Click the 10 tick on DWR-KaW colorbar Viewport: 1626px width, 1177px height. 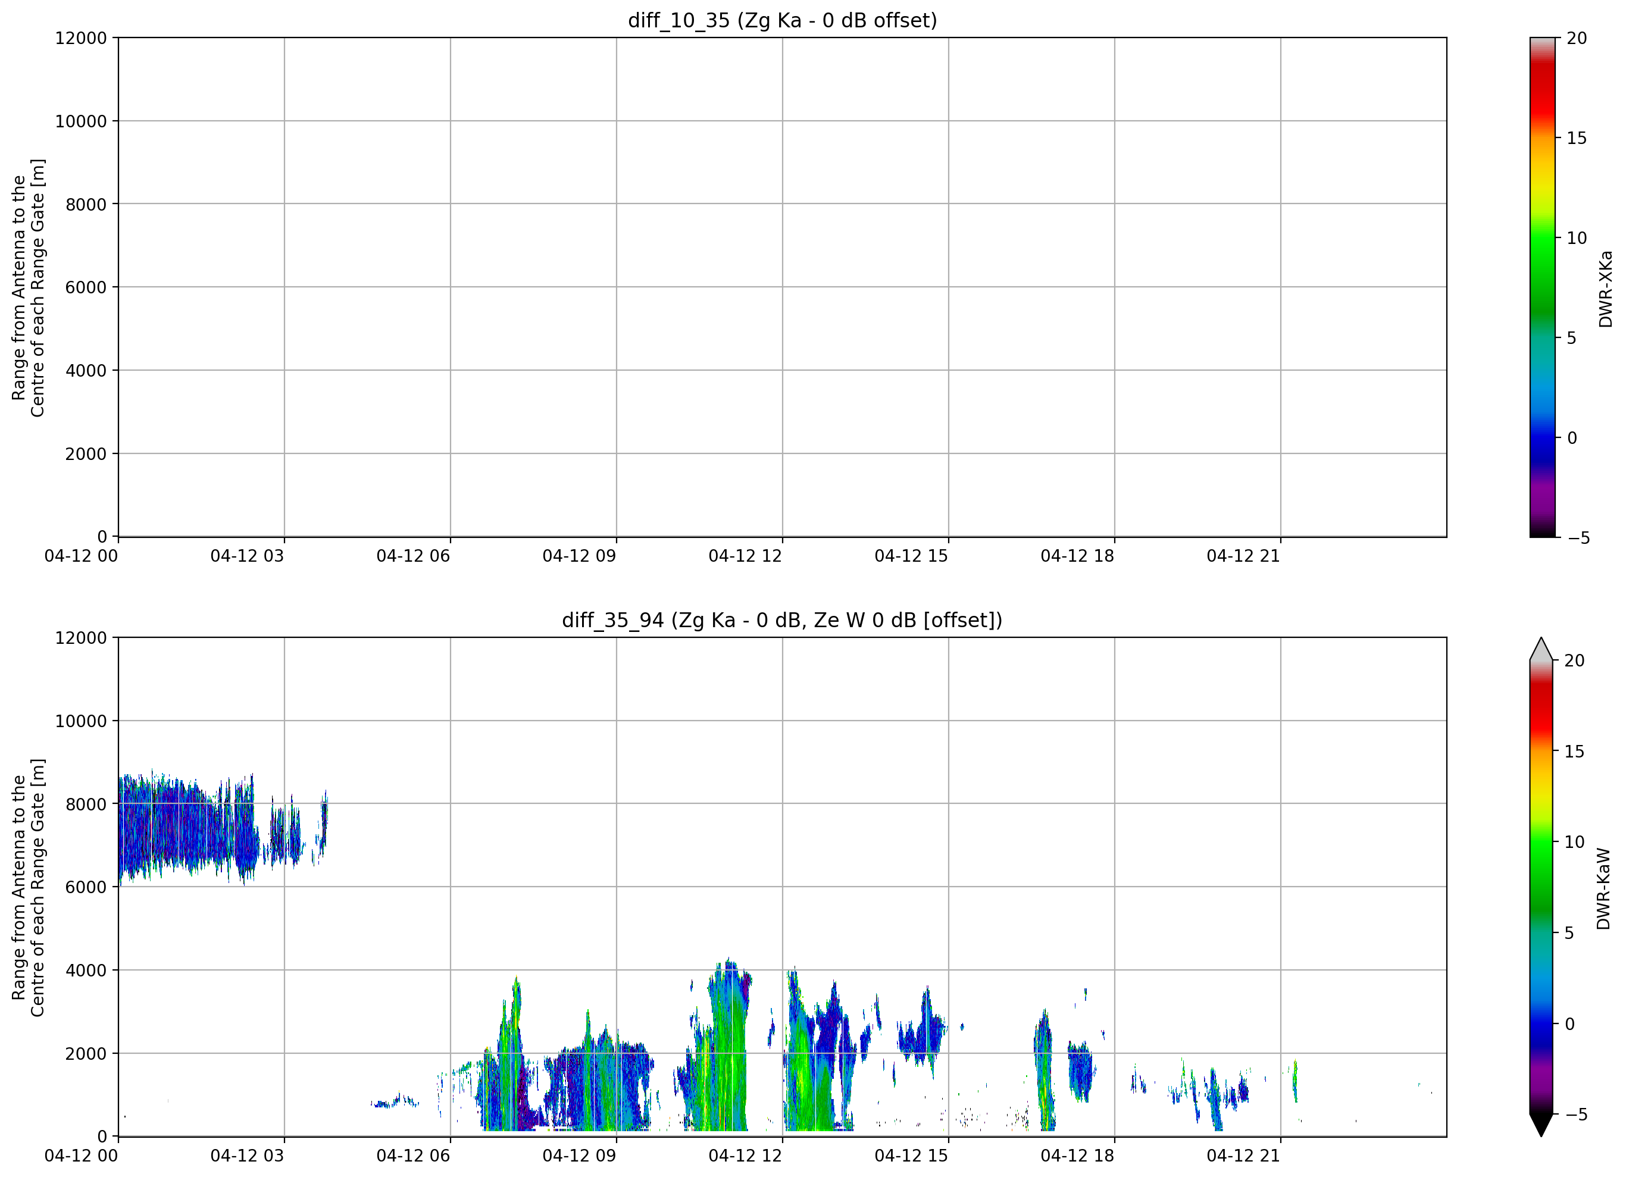pos(1574,842)
